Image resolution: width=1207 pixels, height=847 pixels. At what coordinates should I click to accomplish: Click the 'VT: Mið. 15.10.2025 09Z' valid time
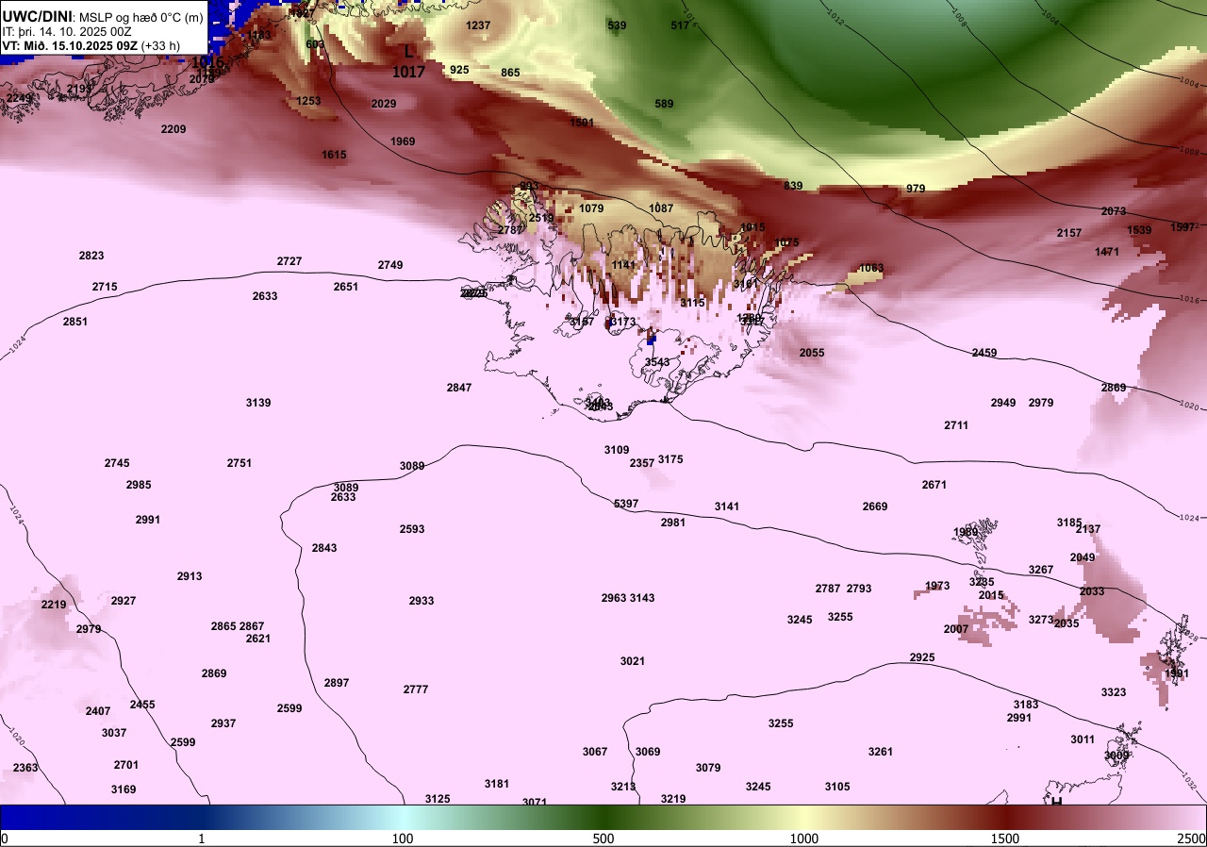(x=70, y=45)
